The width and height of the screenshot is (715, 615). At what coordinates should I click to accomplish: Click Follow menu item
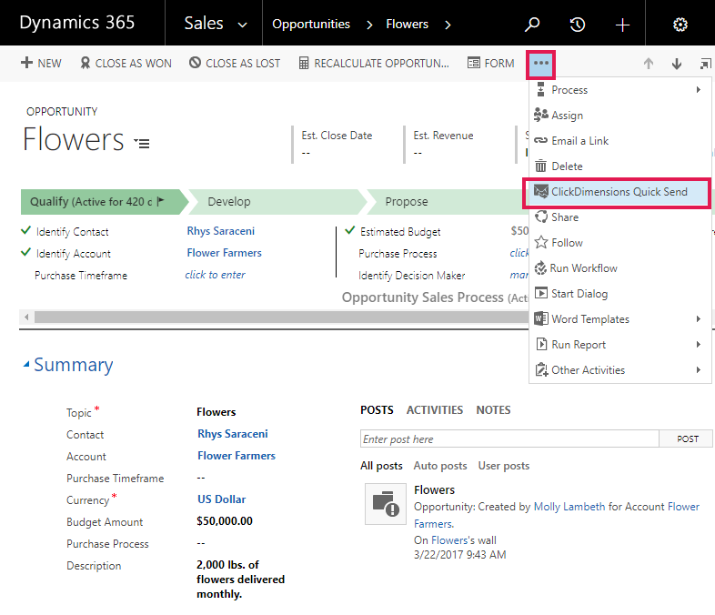point(619,243)
